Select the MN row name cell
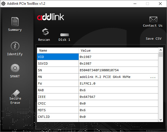Screen dimensions: 167x132 [58, 77]
